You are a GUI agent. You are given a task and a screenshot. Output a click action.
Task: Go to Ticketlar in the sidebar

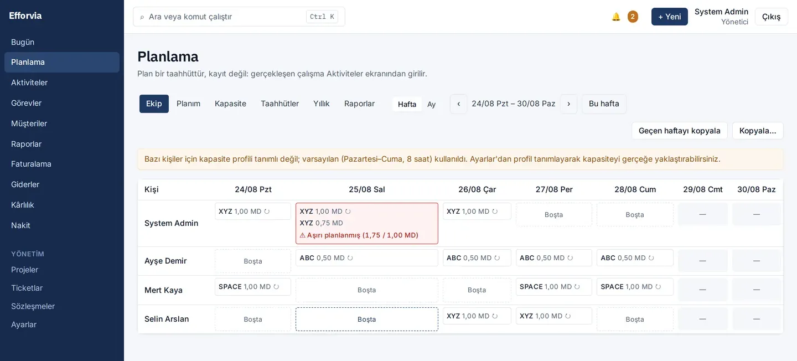(62, 288)
